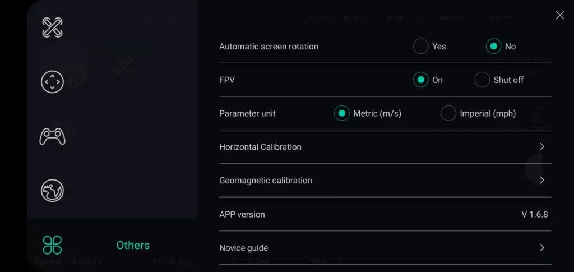Open the Others tab label
The height and width of the screenshot is (272, 574).
[x=133, y=245]
